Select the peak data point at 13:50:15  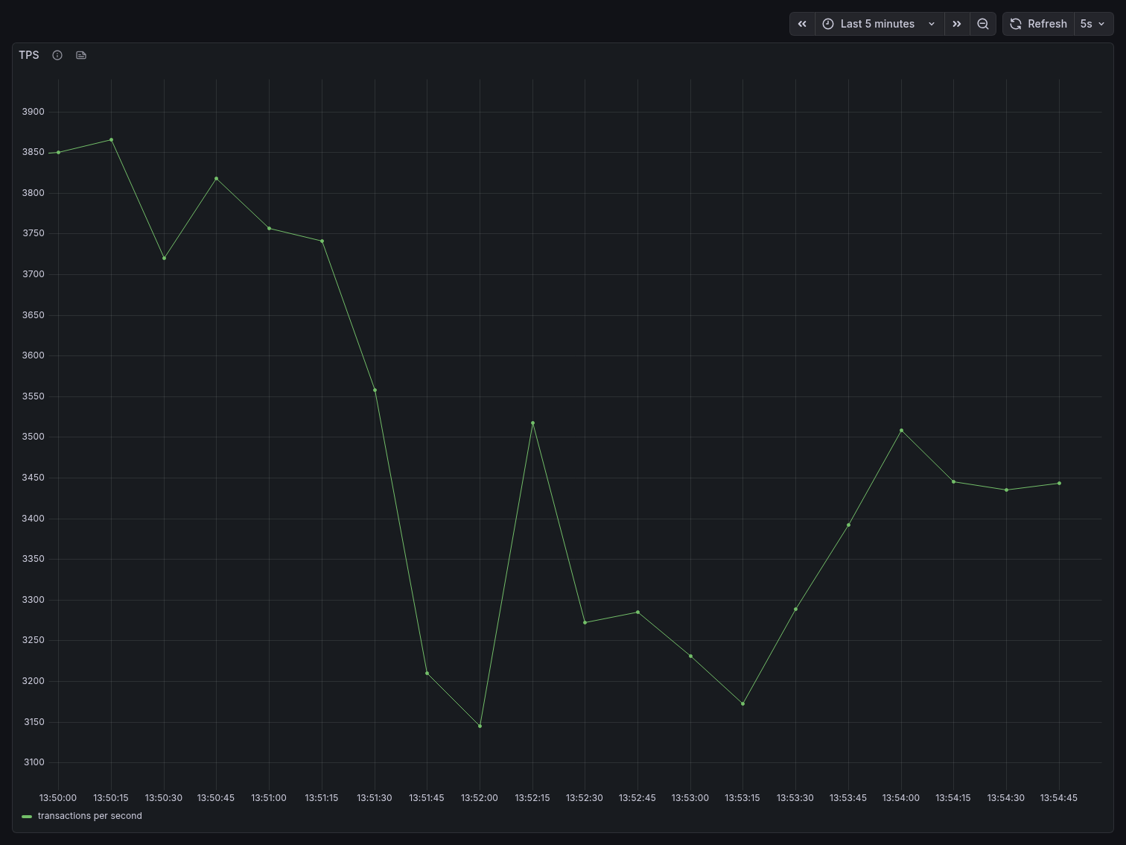(x=112, y=140)
